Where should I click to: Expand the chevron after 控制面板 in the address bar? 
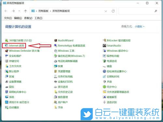pyautogui.click(x=51, y=11)
